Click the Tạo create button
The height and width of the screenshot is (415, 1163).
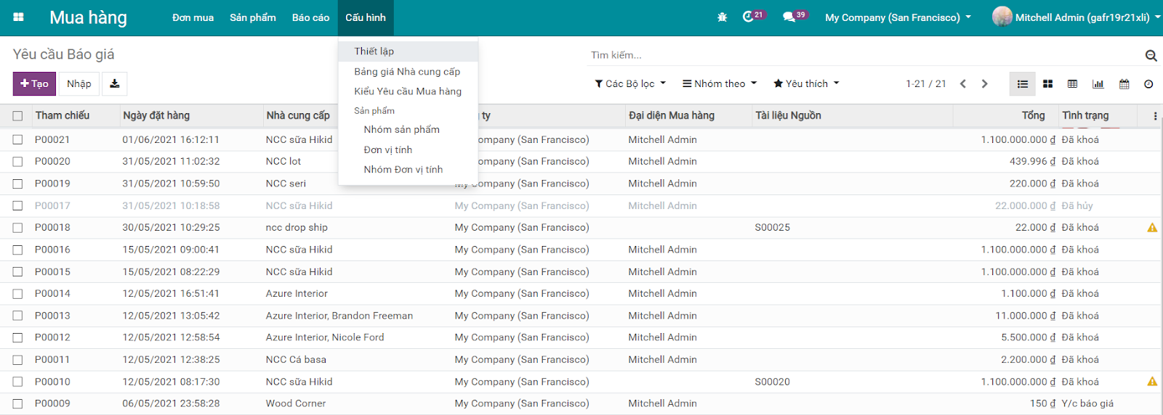34,83
